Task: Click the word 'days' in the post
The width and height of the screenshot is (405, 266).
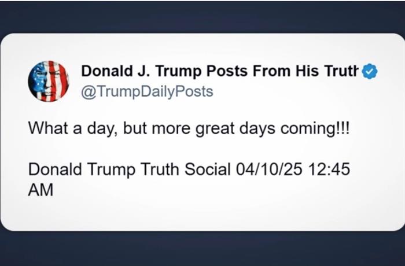Action: point(257,128)
